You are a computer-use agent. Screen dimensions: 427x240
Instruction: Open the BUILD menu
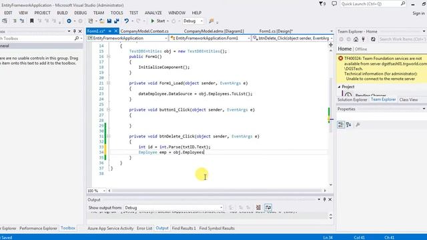click(x=62, y=13)
